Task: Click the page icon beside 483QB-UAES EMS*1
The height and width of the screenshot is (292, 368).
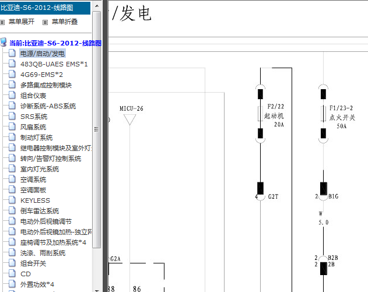Action: [12, 64]
